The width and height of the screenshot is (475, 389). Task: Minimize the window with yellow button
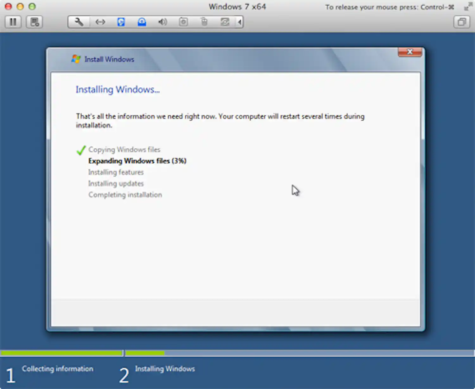[x=20, y=6]
